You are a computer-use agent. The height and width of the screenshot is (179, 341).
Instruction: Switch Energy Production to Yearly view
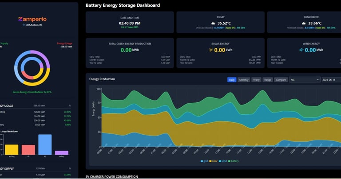[x=256, y=80]
